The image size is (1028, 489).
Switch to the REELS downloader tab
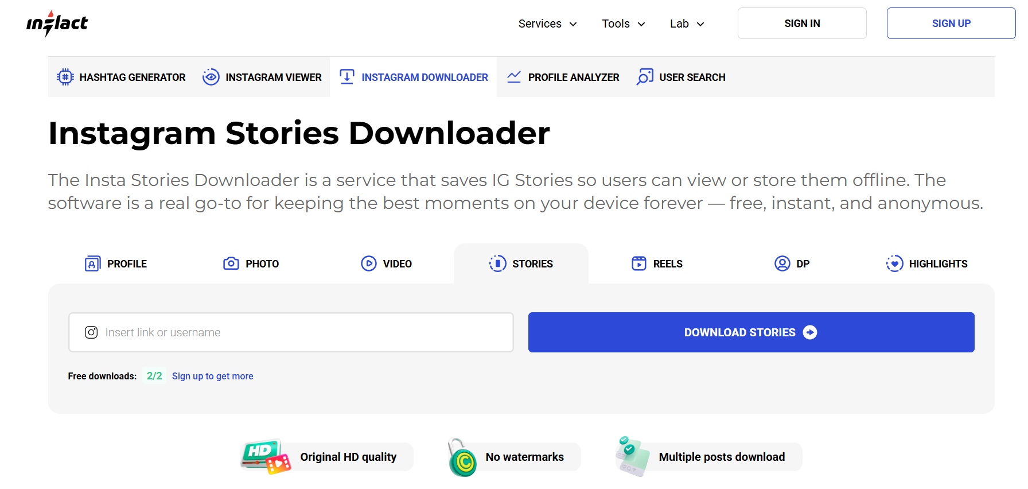[657, 263]
